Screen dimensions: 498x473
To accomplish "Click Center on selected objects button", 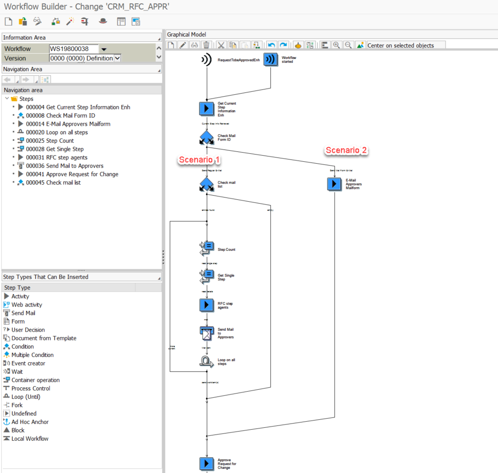I will [x=406, y=45].
